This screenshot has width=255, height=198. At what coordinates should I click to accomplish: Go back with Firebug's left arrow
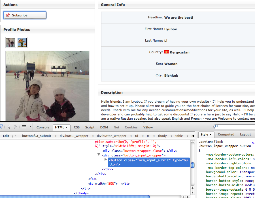9,127
